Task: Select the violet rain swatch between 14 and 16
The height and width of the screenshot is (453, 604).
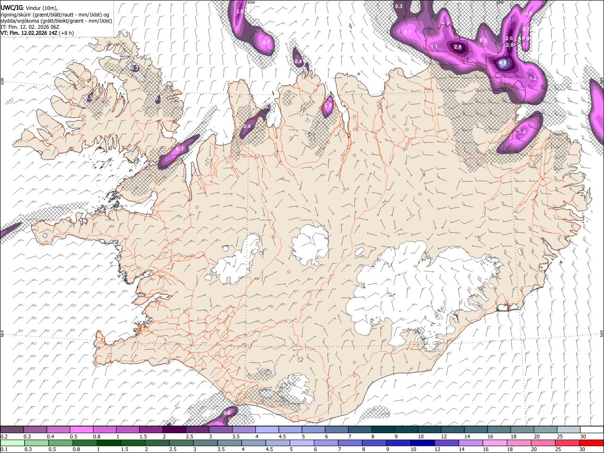Action: click(x=470, y=443)
